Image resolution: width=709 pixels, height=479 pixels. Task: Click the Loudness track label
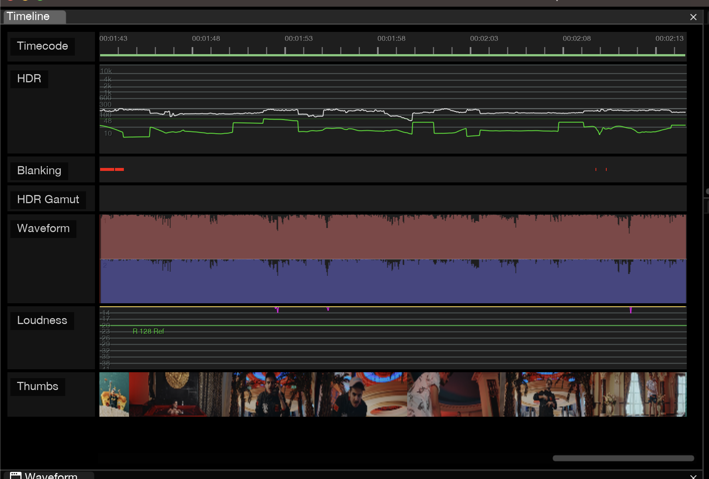point(42,321)
